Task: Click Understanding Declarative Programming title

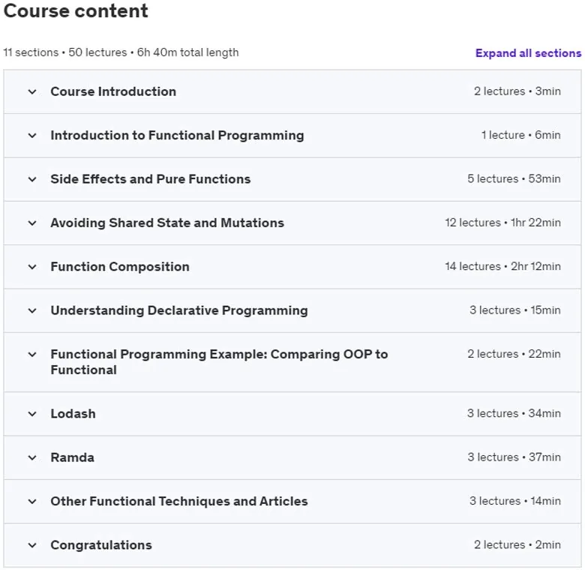Action: [x=179, y=310]
